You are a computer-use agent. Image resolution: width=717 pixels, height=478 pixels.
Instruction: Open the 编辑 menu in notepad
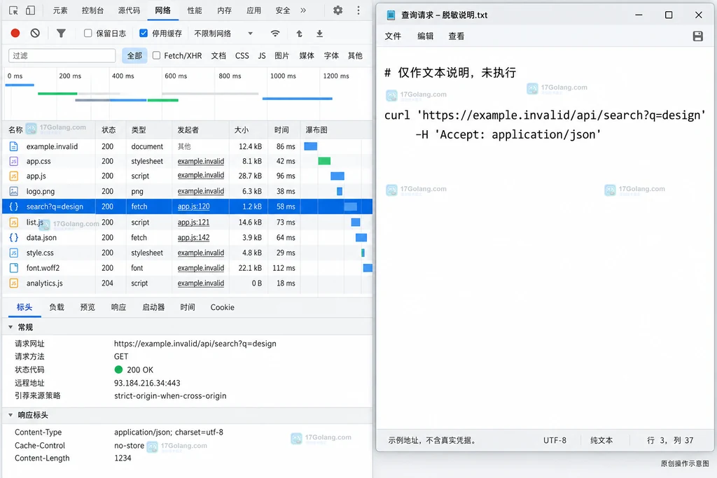425,36
